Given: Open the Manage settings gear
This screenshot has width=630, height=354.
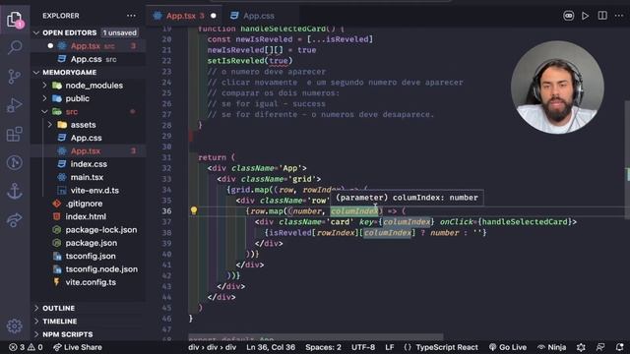Looking at the screenshot, I should pyautogui.click(x=15, y=325).
